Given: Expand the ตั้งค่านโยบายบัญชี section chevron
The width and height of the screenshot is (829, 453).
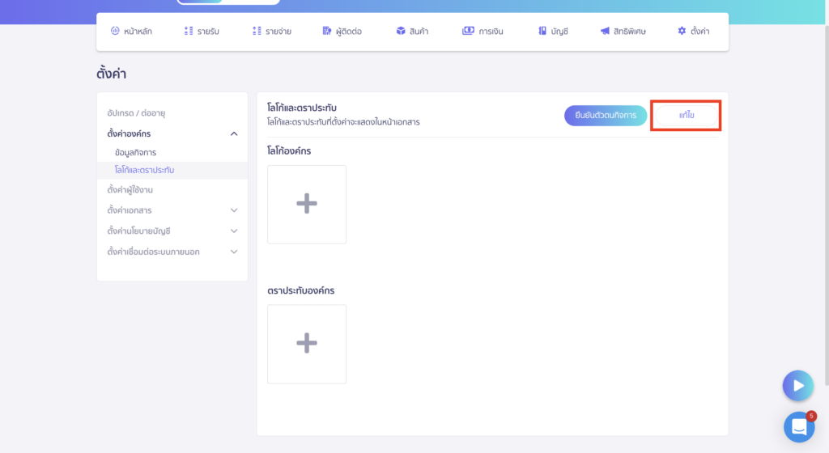Looking at the screenshot, I should click(x=234, y=231).
